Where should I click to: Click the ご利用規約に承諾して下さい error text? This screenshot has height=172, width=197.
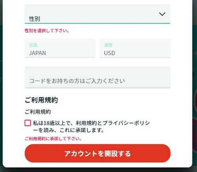[53, 138]
